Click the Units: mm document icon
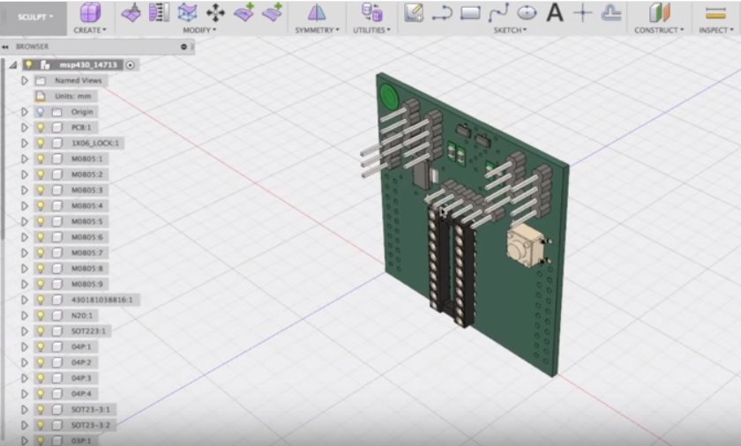741x446 pixels. 41,96
